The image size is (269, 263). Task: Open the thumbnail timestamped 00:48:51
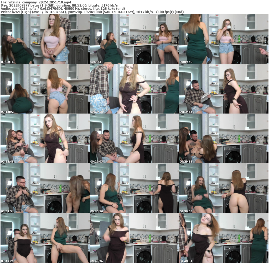224,238
